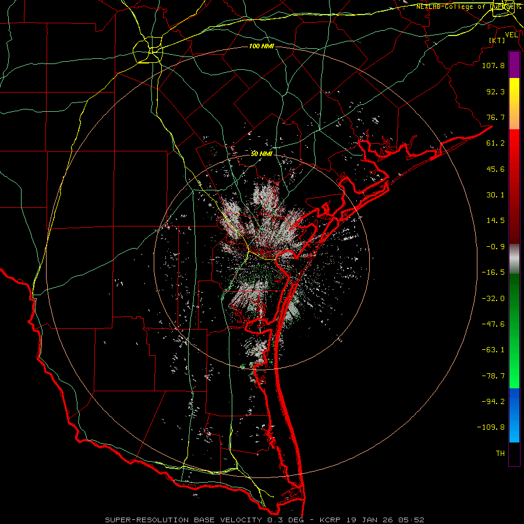Select the 76.7 legend value
Screen dimensions: 524x524
[495, 117]
